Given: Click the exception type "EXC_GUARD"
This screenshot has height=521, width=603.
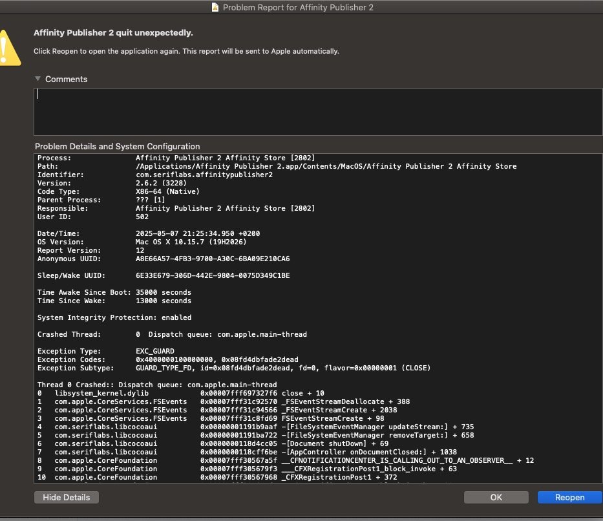Looking at the screenshot, I should click(155, 351).
